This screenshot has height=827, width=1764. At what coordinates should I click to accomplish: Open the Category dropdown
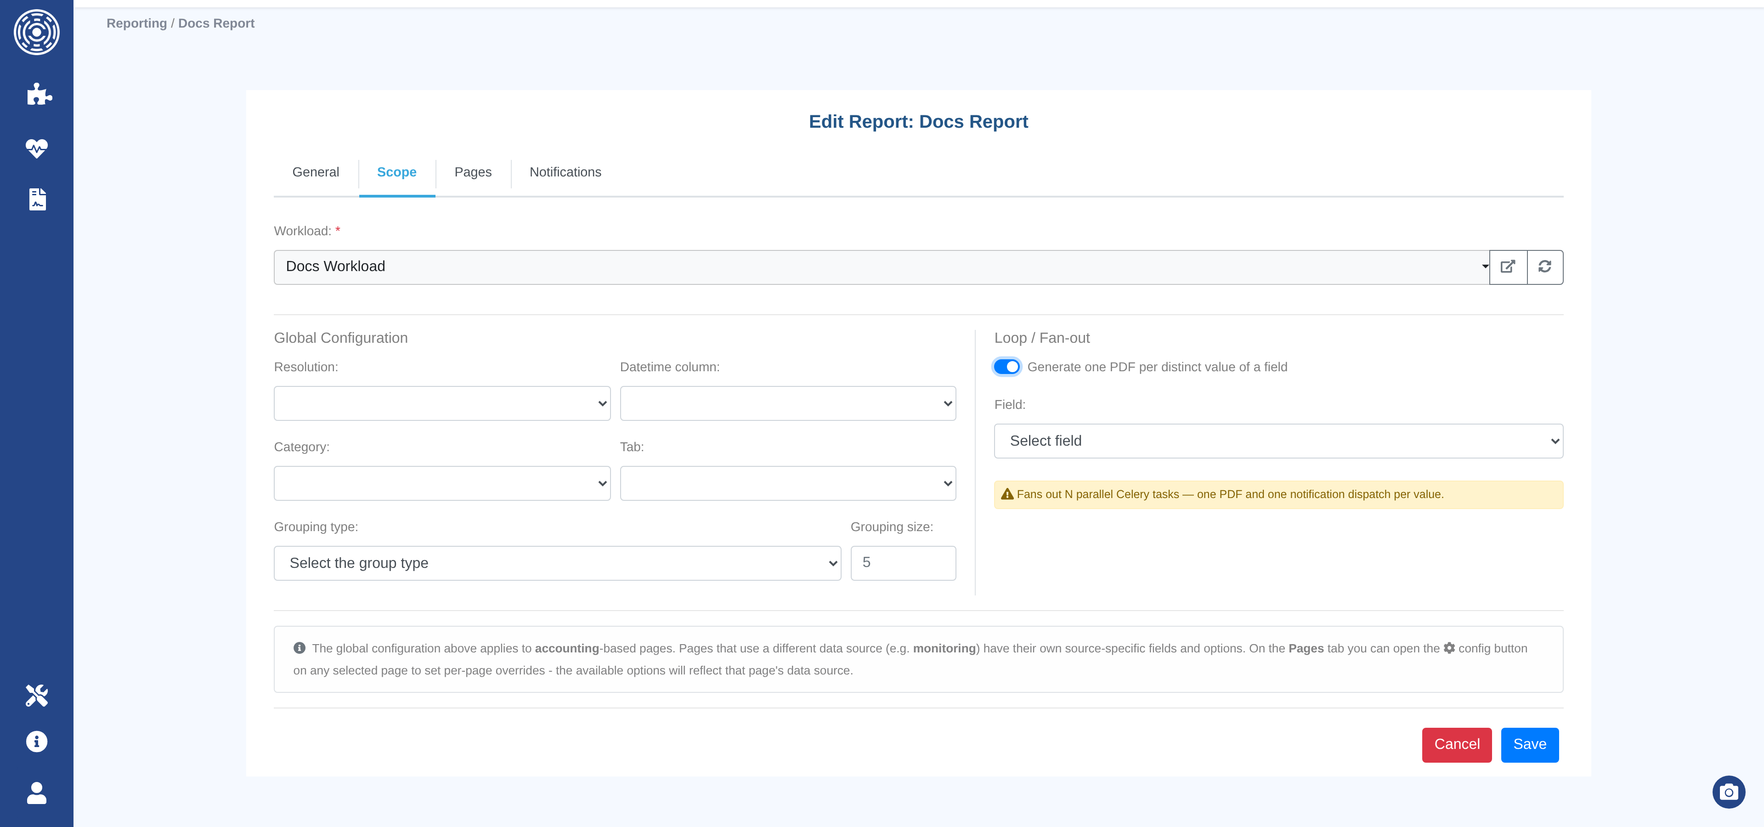pos(441,483)
